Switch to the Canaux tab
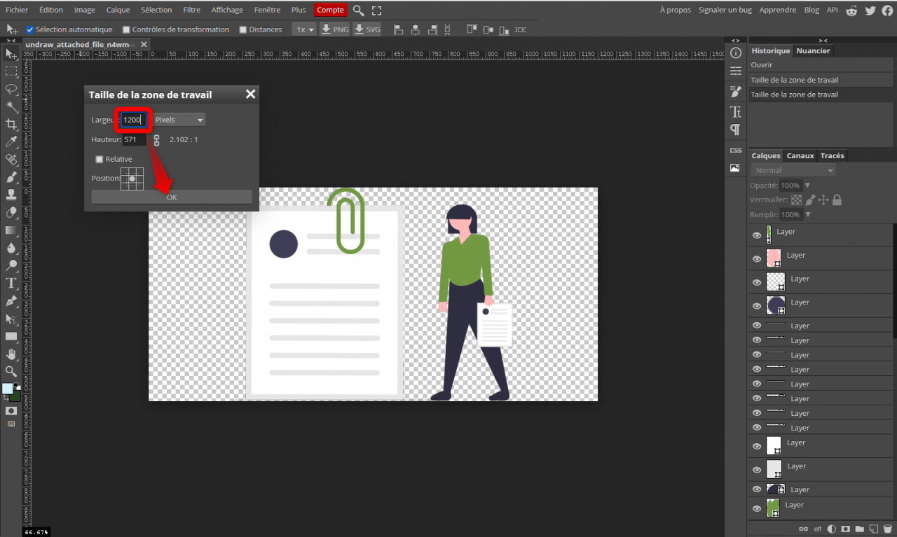Screen dimensions: 897x537 [800, 155]
